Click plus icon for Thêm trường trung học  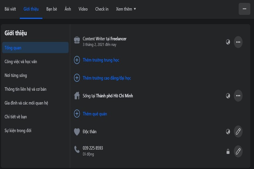(77, 60)
